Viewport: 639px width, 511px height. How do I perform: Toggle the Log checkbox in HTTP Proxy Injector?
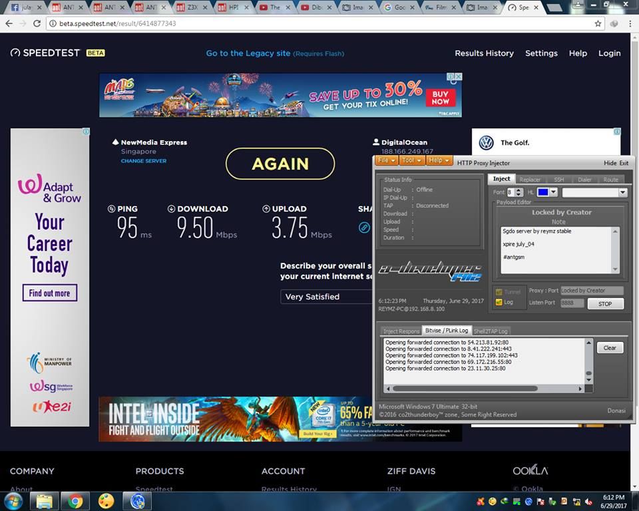(x=499, y=302)
